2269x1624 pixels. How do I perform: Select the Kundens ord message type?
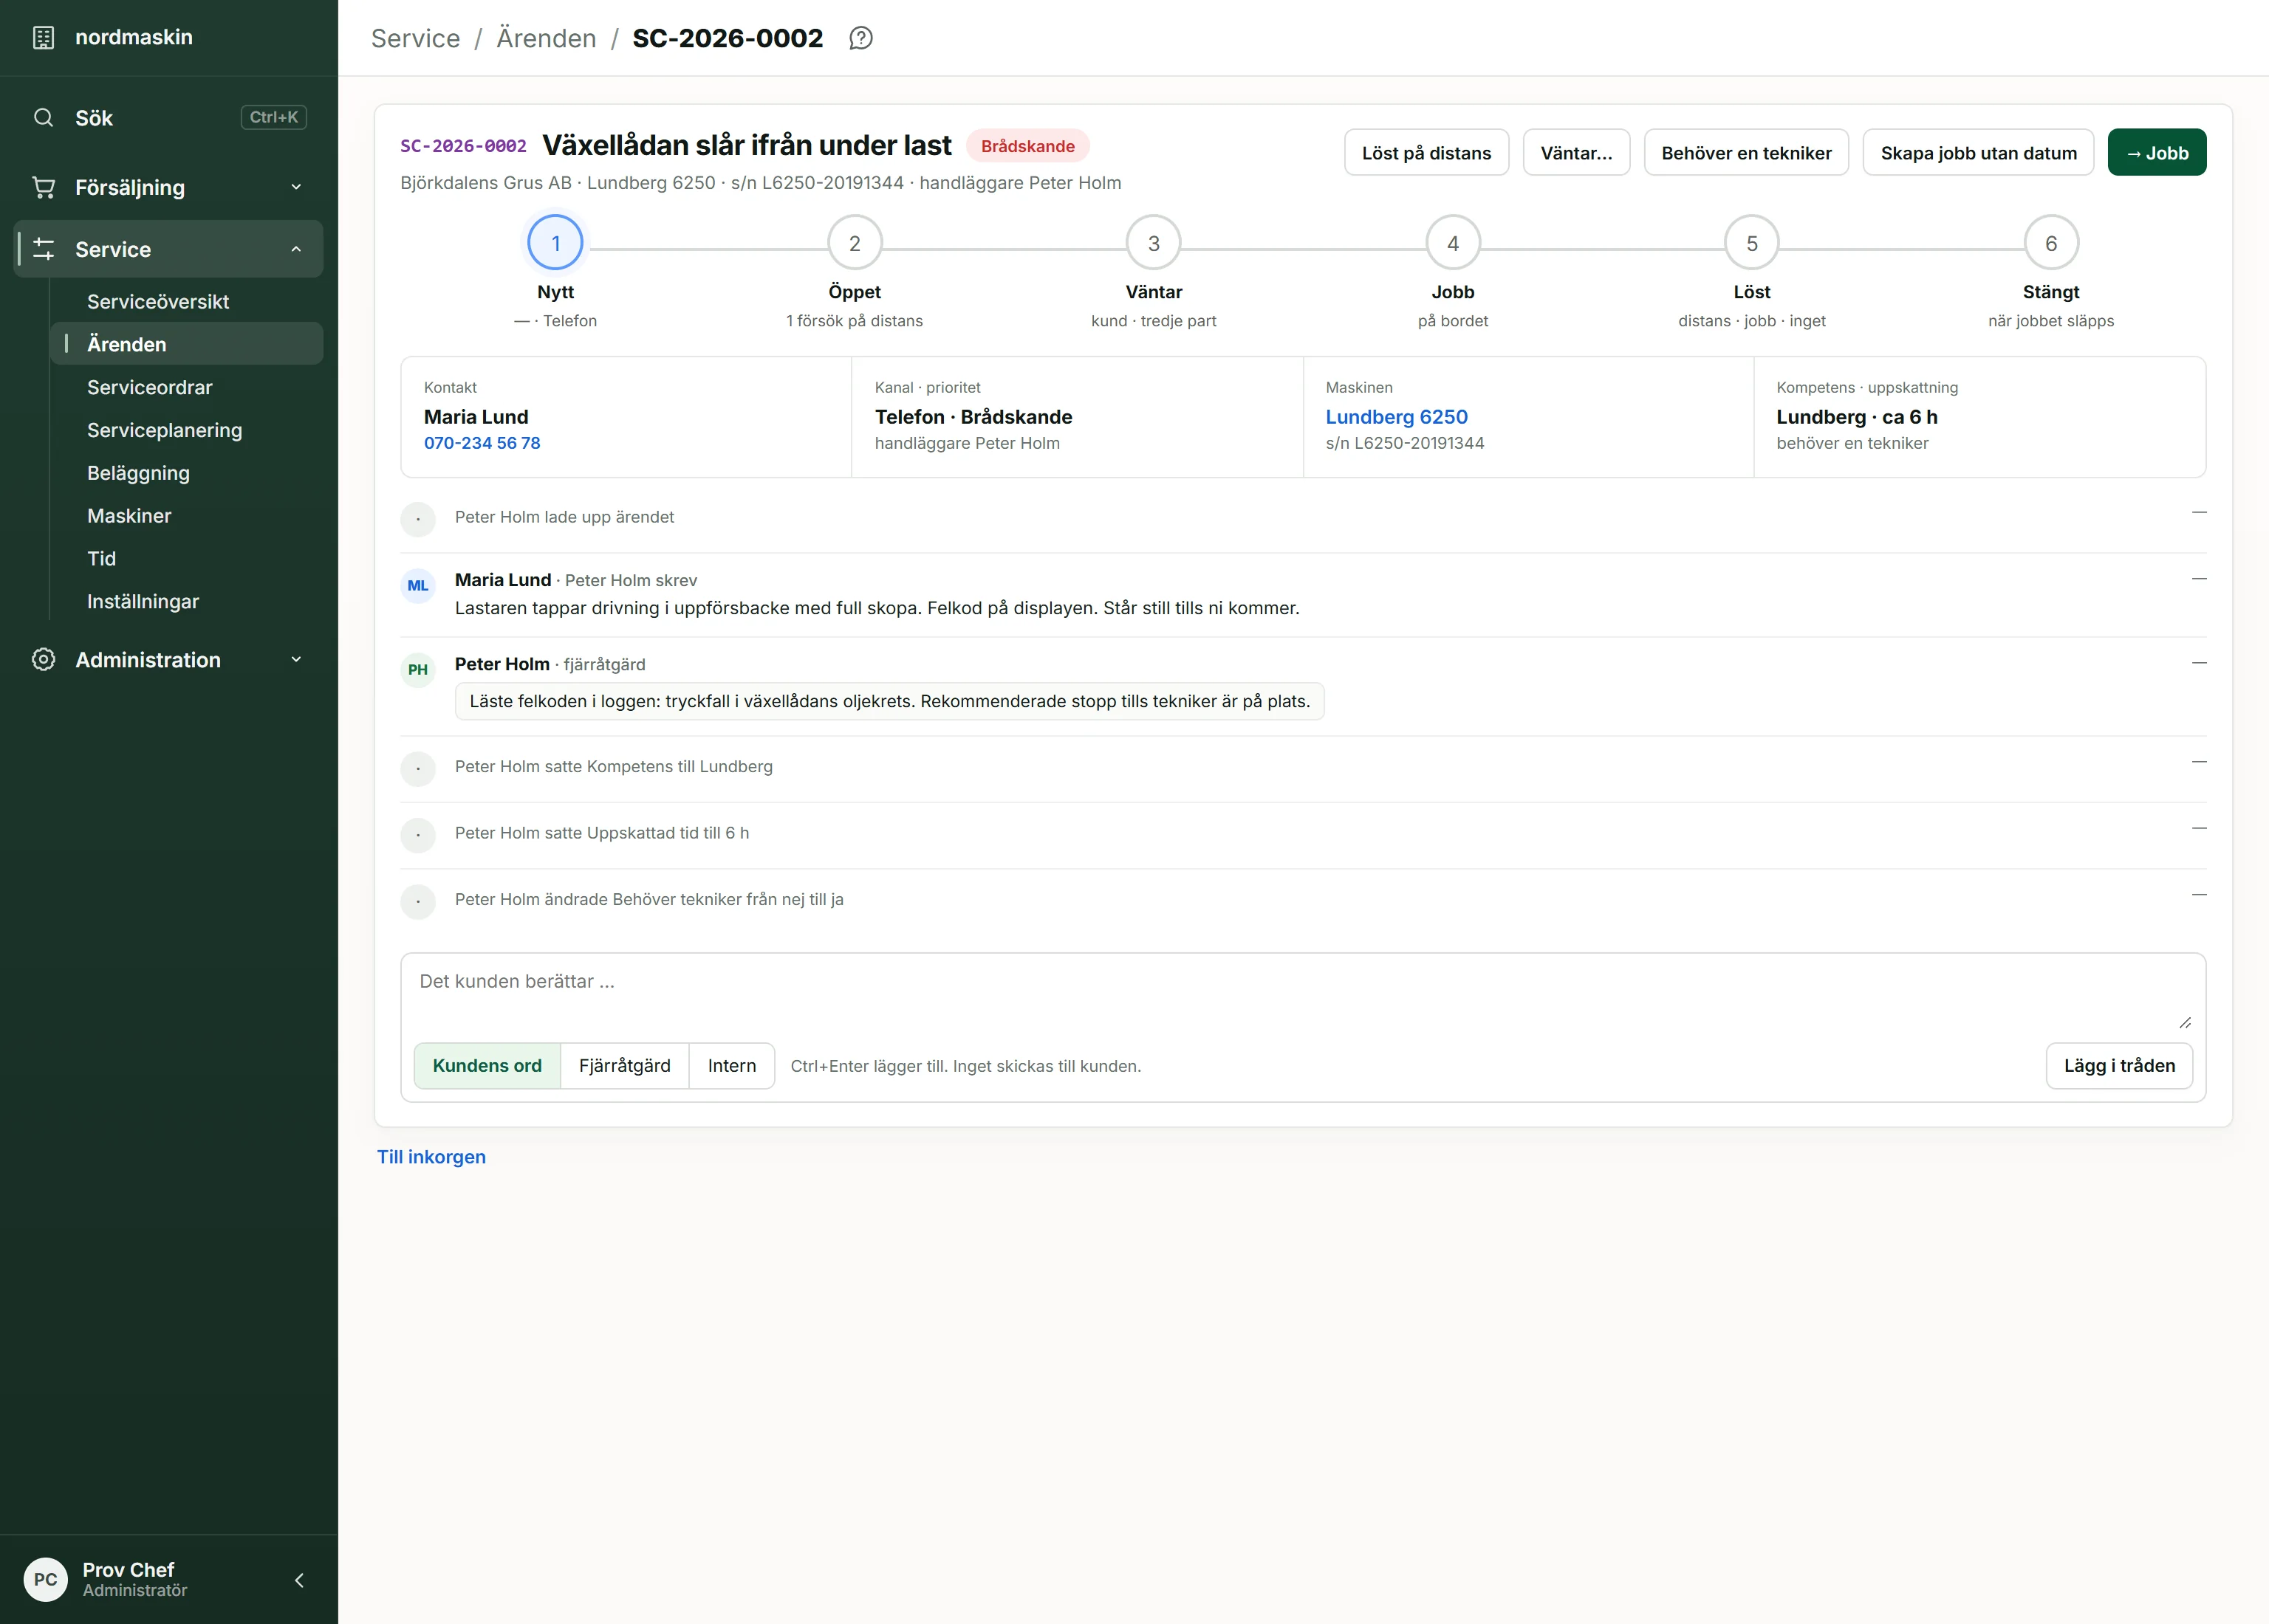coord(487,1066)
